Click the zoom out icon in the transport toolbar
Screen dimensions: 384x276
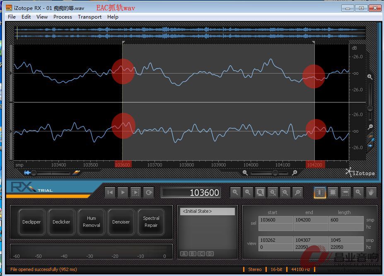(248, 193)
